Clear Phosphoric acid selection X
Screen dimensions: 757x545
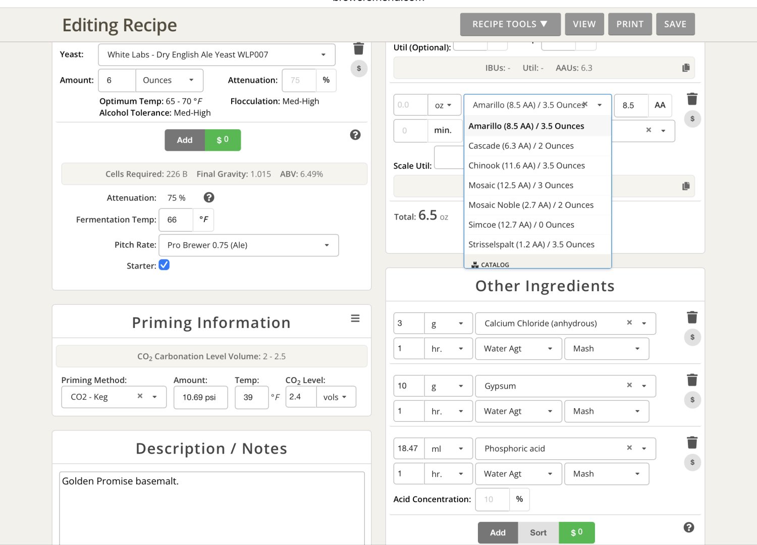tap(629, 448)
